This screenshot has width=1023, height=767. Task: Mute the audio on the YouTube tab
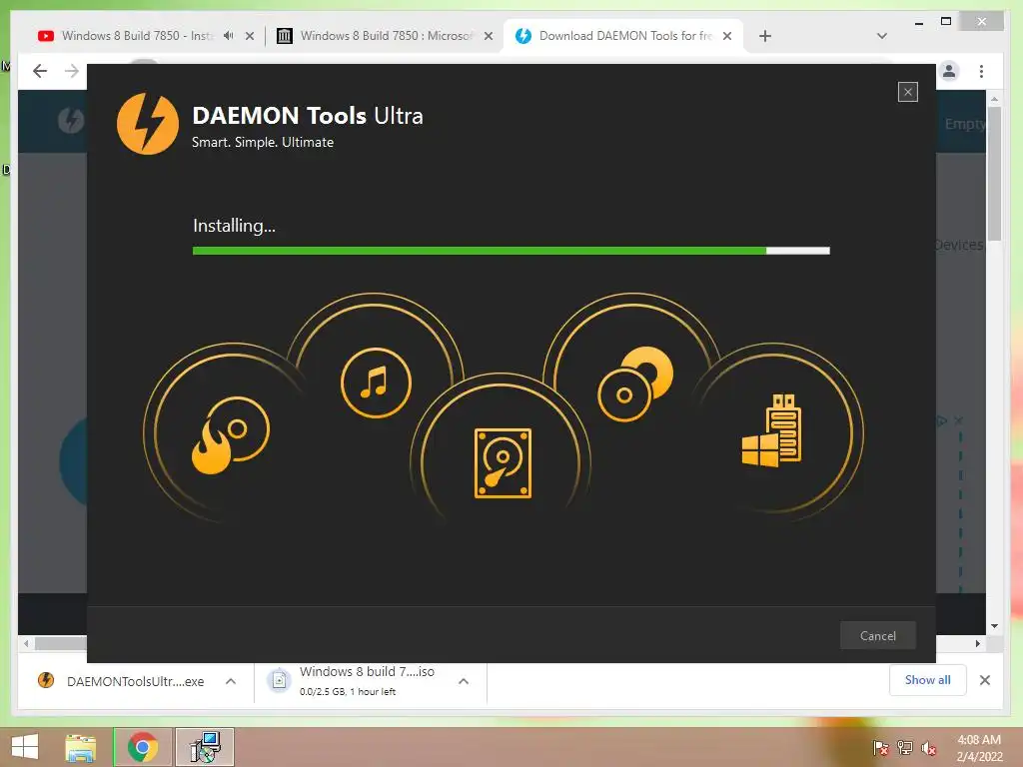(229, 36)
